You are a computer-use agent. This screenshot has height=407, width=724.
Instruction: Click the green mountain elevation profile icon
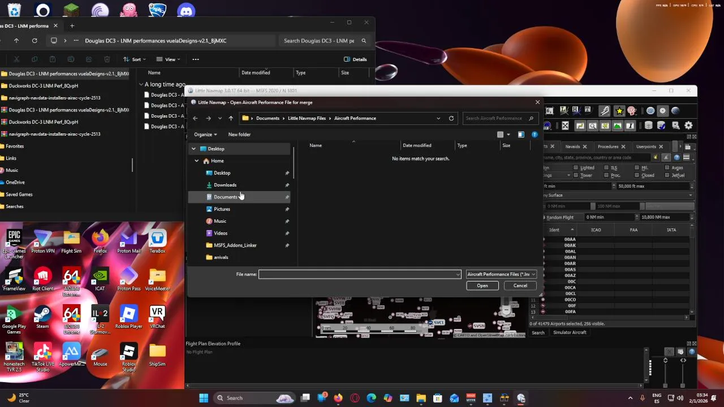tap(617, 125)
